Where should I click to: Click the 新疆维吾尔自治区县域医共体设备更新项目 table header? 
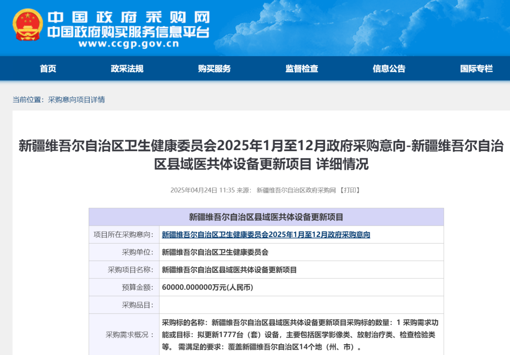click(x=267, y=217)
